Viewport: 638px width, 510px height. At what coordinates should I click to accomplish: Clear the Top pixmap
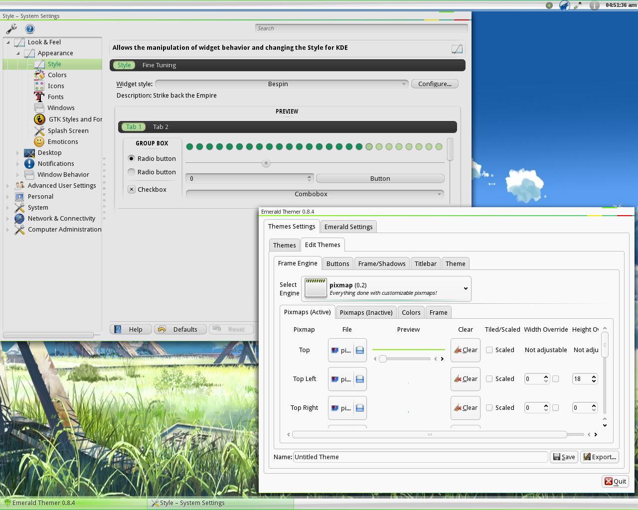(x=465, y=350)
